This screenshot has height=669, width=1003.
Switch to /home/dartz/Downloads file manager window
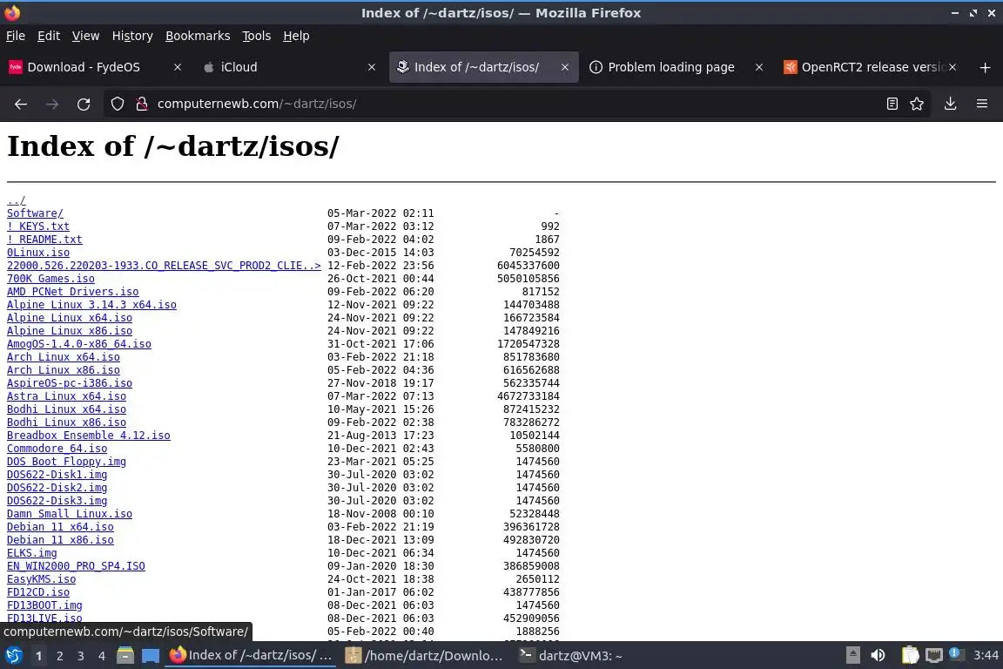click(x=423, y=656)
